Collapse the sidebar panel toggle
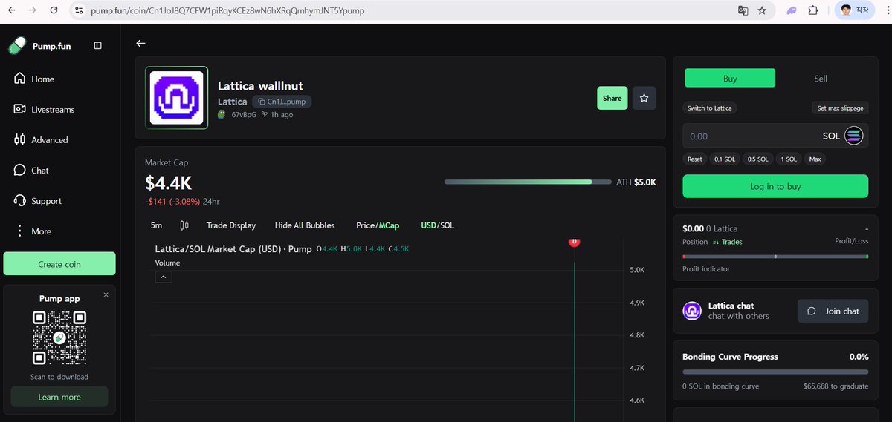892x422 pixels. [x=98, y=45]
